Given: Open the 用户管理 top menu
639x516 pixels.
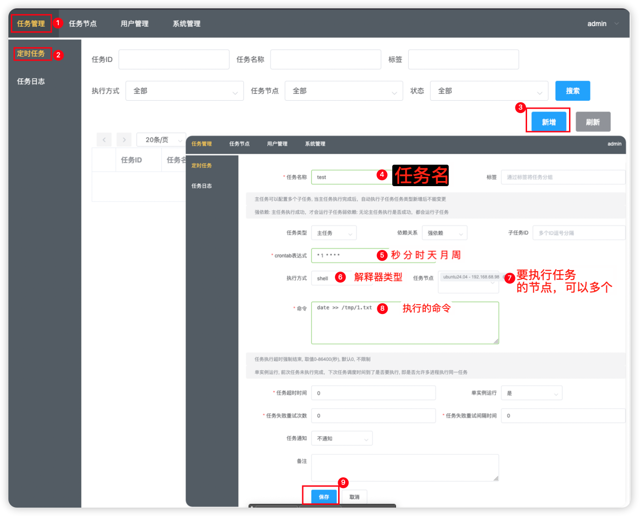Looking at the screenshot, I should pos(134,24).
